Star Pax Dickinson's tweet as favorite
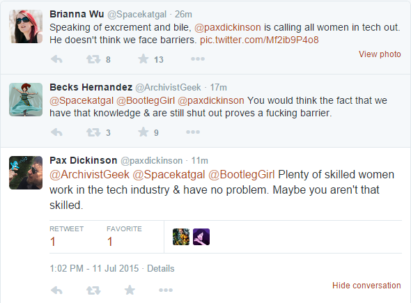Viewport: 411px width, 303px height. 130,290
